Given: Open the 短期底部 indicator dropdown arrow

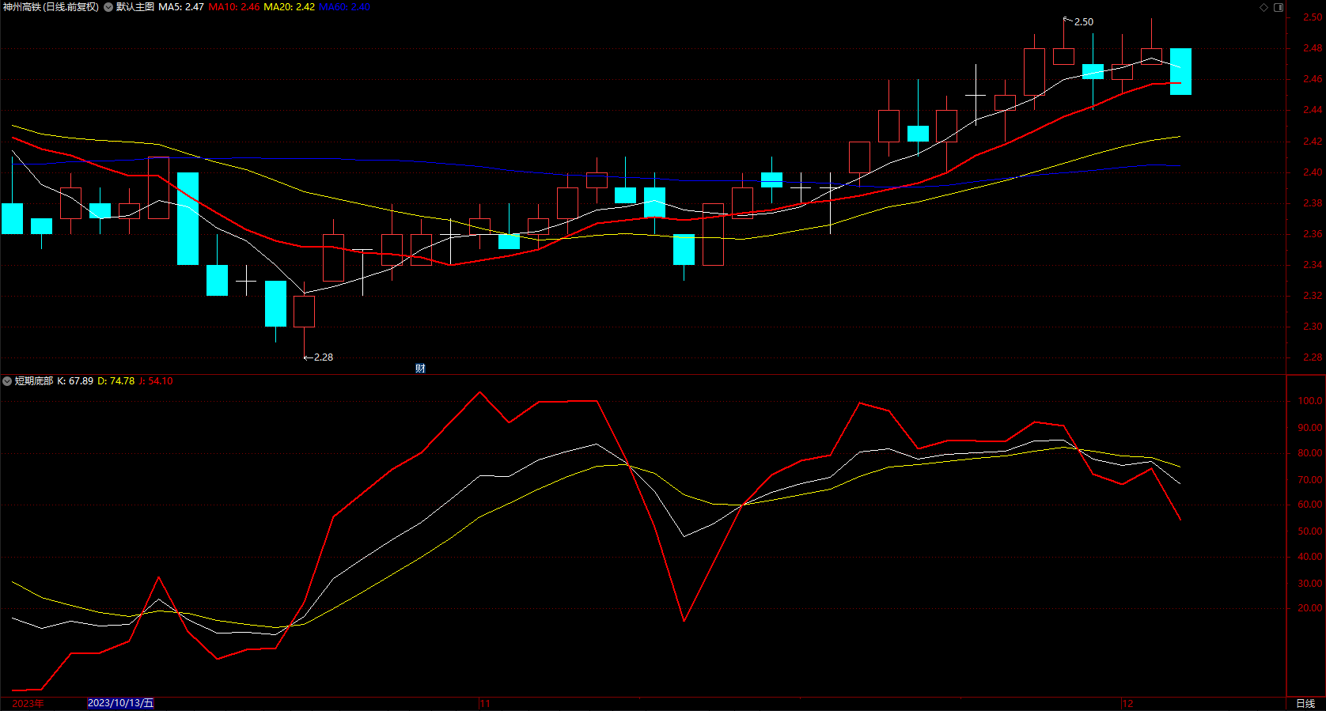Looking at the screenshot, I should (7, 381).
